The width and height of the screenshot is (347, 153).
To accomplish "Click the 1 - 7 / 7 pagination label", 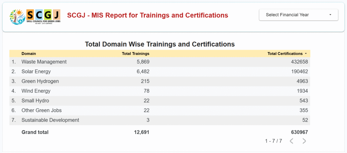I will click(273, 141).
